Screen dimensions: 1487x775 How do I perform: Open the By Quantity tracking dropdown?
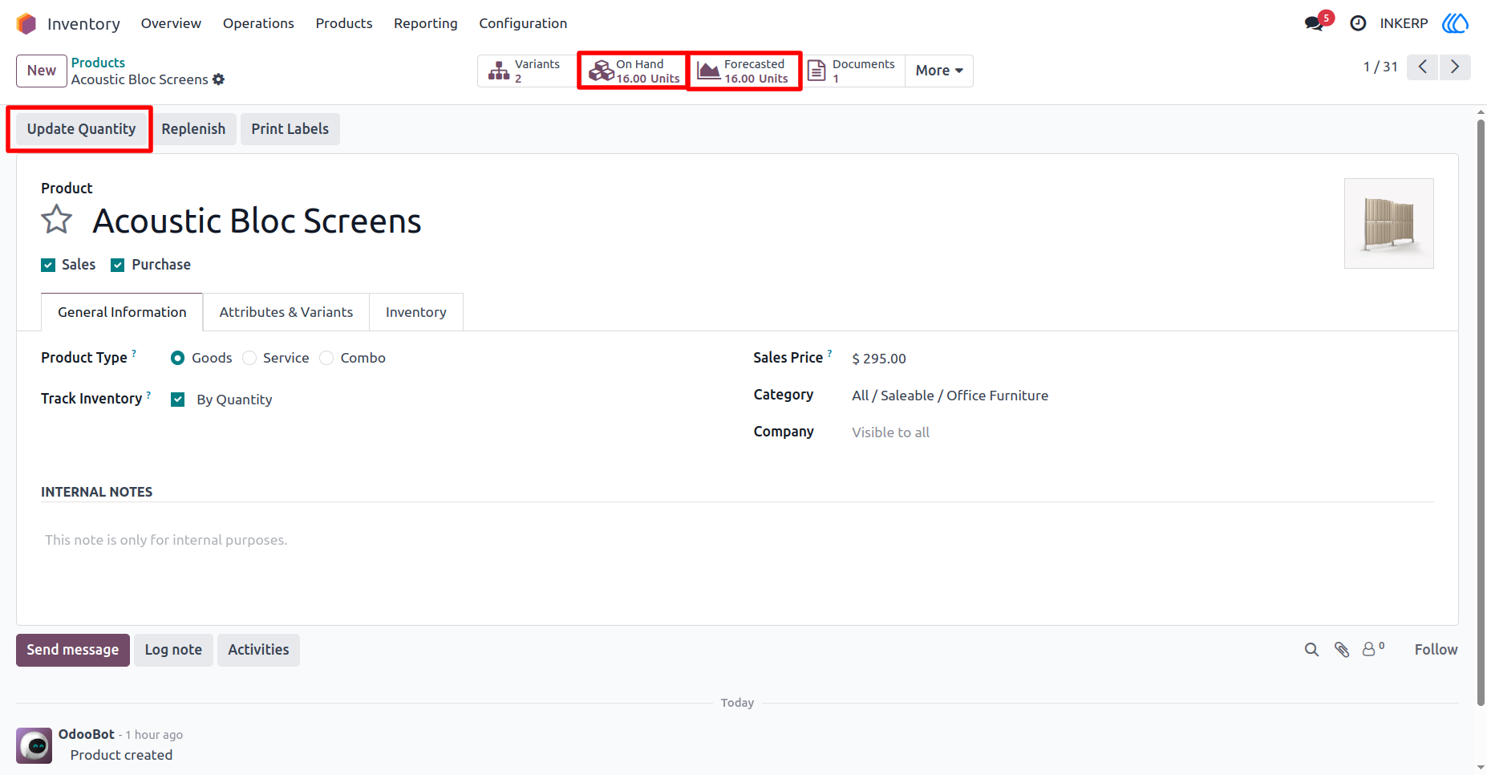(x=234, y=400)
